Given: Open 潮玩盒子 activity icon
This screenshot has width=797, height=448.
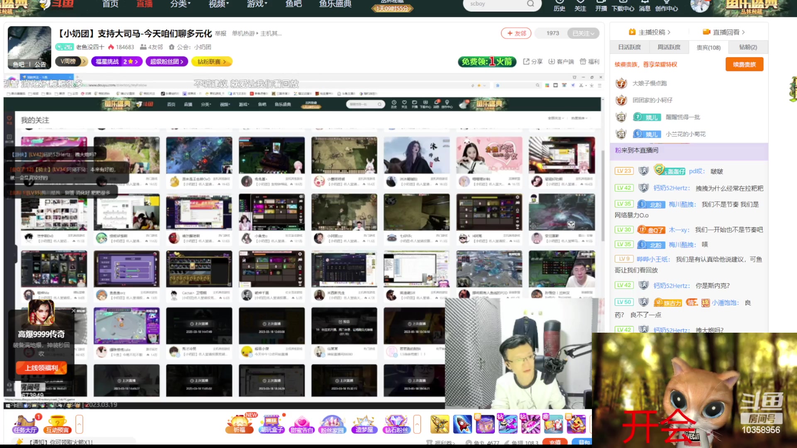Looking at the screenshot, I should point(271,424).
